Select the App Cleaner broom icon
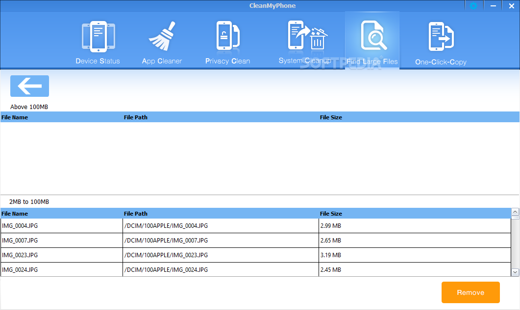 (162, 36)
